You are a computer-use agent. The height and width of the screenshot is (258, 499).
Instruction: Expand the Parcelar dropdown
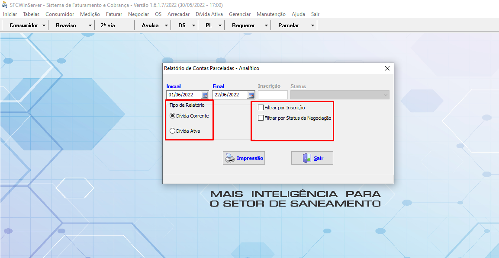point(312,25)
